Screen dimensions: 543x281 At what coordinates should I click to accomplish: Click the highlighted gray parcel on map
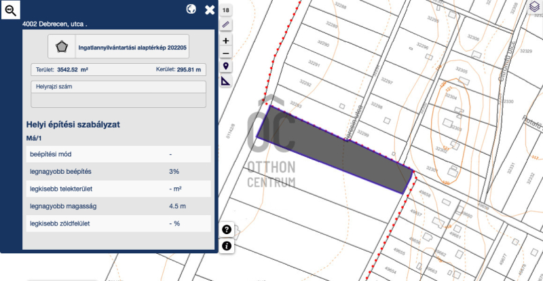point(339,149)
